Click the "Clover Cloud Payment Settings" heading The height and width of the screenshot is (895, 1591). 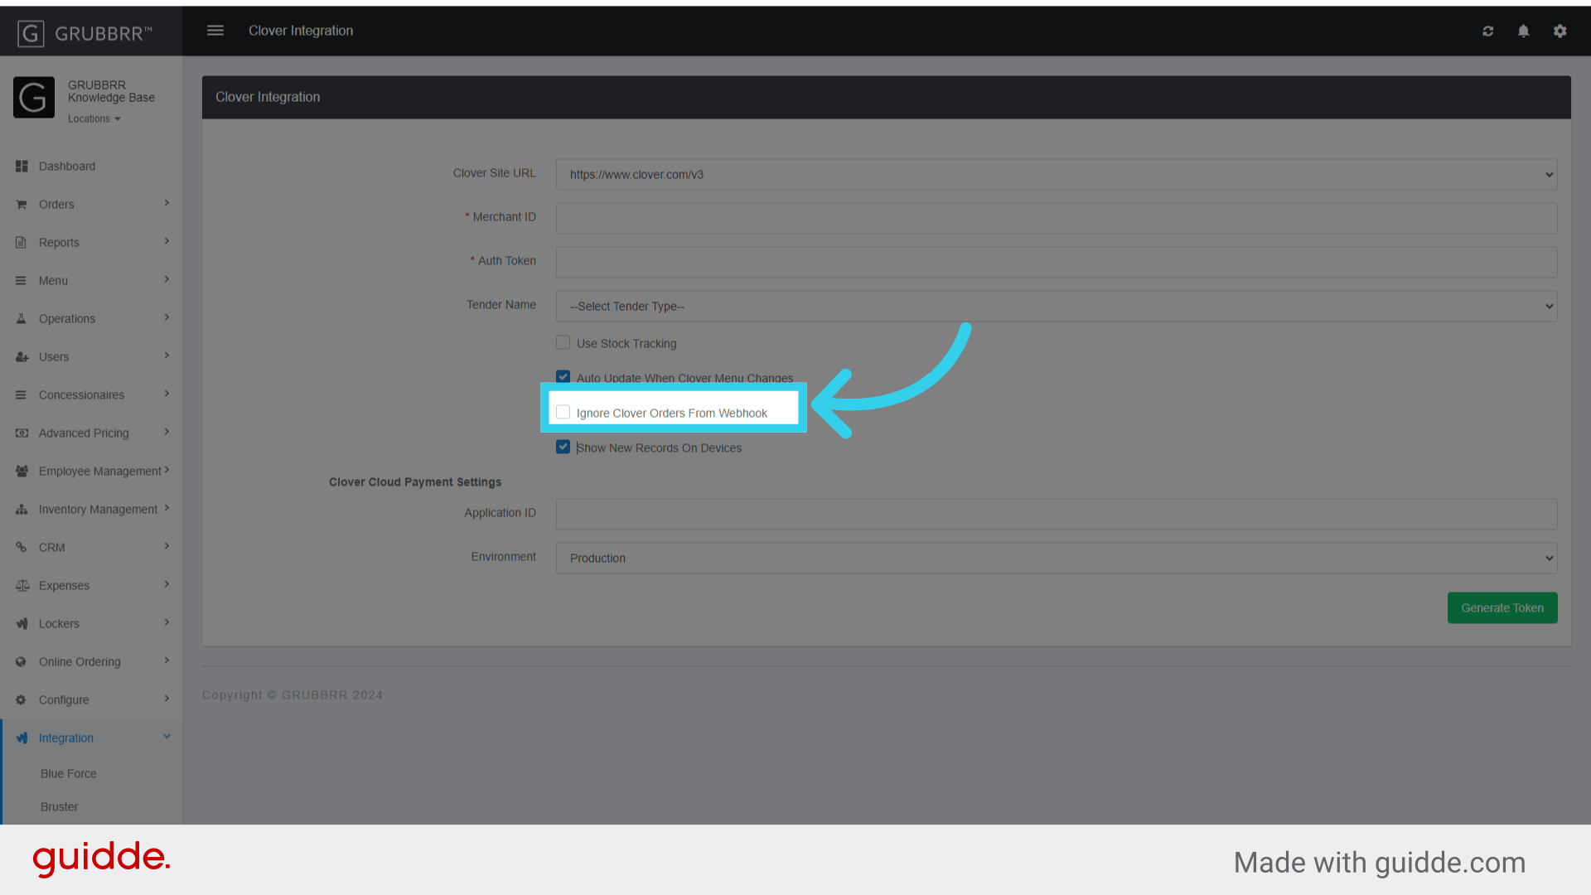tap(415, 482)
